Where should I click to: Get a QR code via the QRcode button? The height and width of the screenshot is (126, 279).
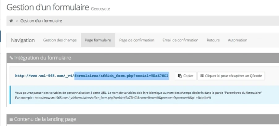coord(231,76)
